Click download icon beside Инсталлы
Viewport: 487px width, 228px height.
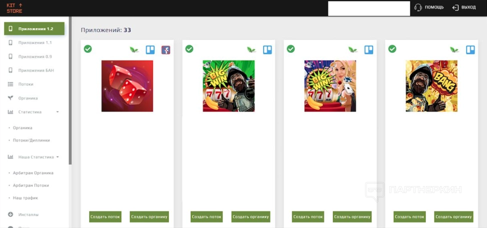point(10,215)
